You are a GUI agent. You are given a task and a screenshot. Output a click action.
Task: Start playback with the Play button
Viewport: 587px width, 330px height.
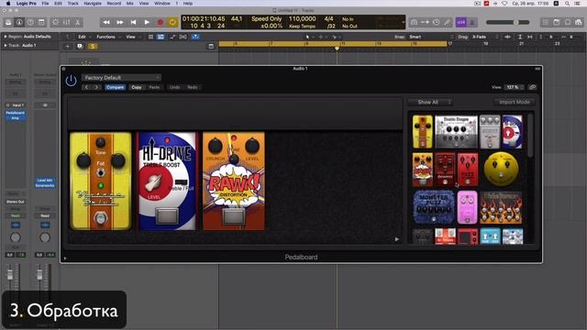(x=147, y=22)
